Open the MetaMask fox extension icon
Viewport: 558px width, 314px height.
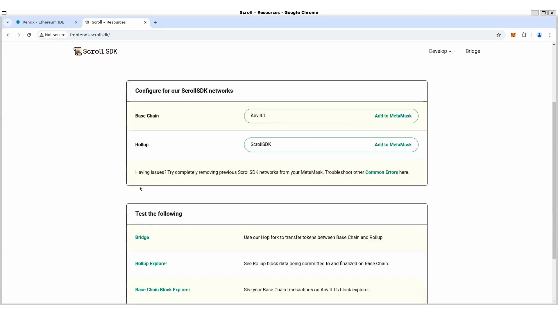click(513, 35)
